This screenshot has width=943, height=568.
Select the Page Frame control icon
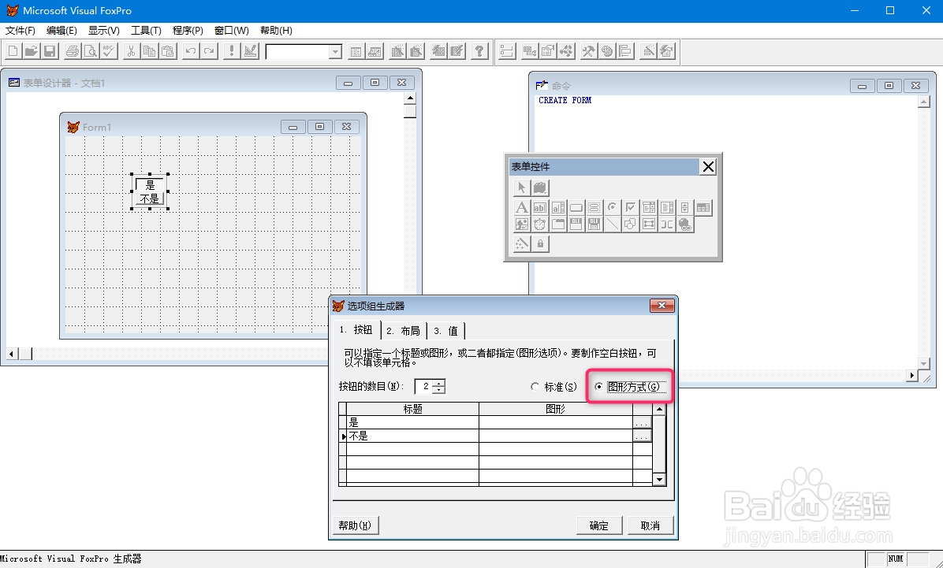tap(557, 225)
